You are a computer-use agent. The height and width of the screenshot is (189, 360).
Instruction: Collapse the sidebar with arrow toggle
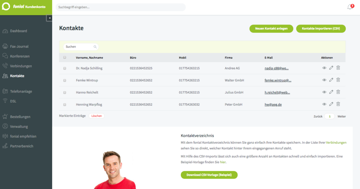click(x=49, y=18)
